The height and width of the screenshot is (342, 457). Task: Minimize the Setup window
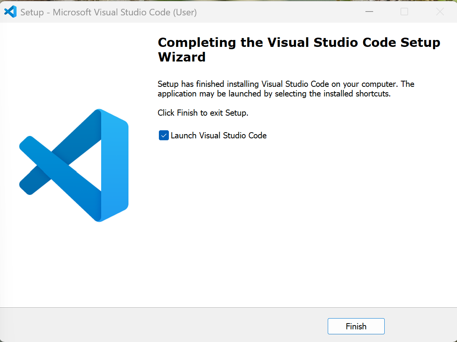pos(369,12)
